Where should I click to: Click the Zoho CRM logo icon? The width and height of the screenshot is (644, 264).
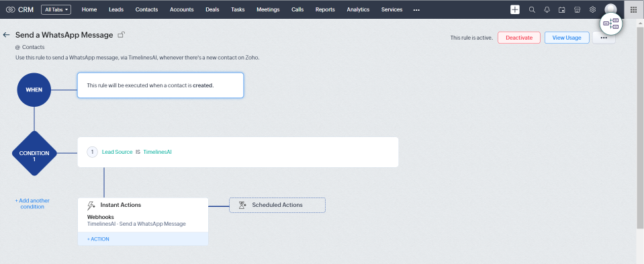11,9
